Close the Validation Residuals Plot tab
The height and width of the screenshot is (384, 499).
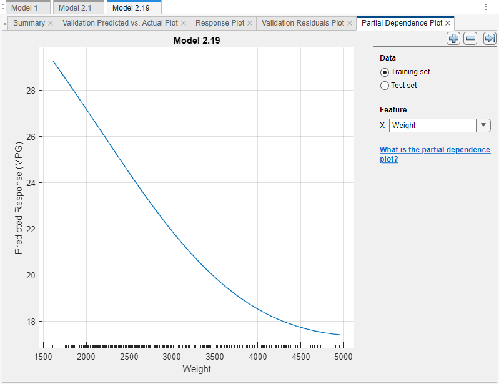point(350,23)
